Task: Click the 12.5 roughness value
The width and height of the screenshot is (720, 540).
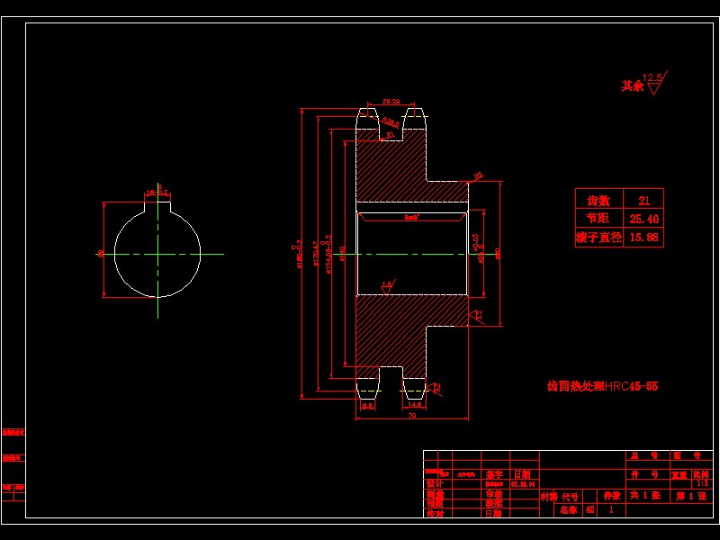Action: [x=652, y=77]
